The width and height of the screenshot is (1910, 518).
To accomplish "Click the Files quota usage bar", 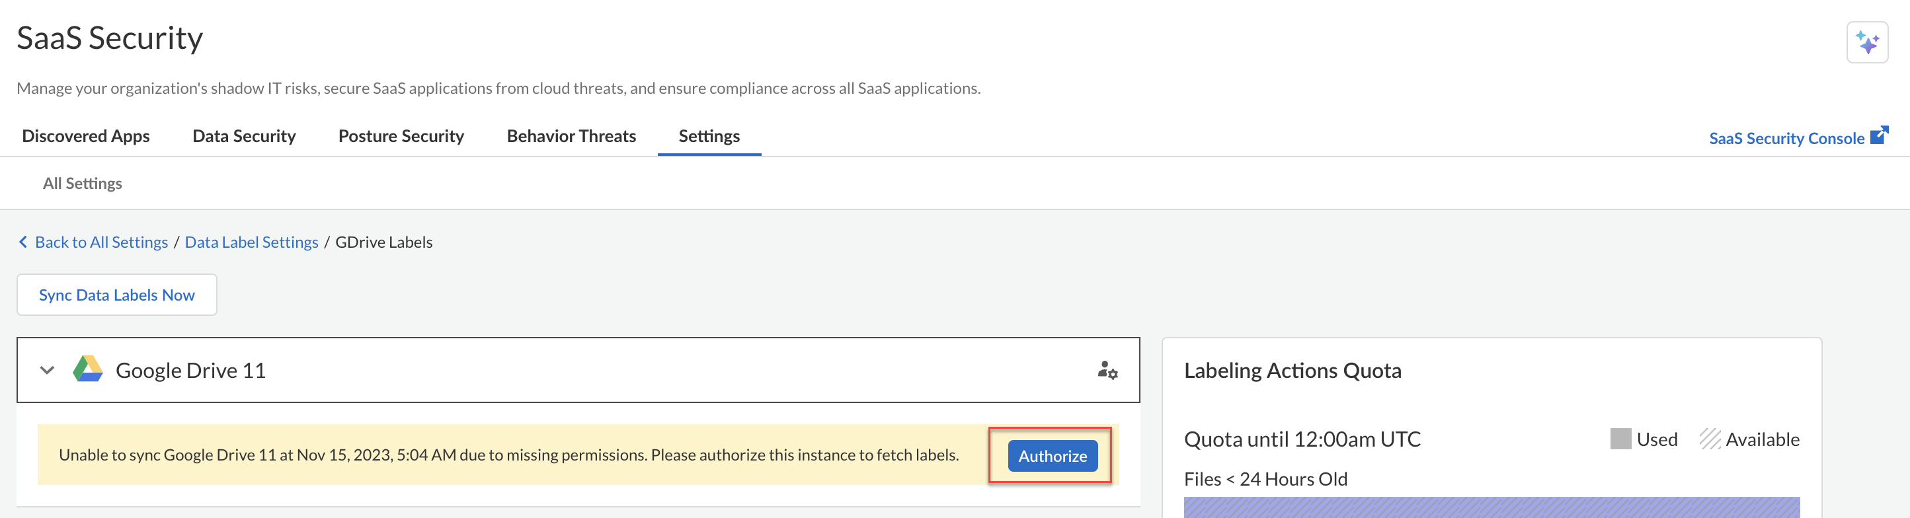I will (x=1491, y=507).
